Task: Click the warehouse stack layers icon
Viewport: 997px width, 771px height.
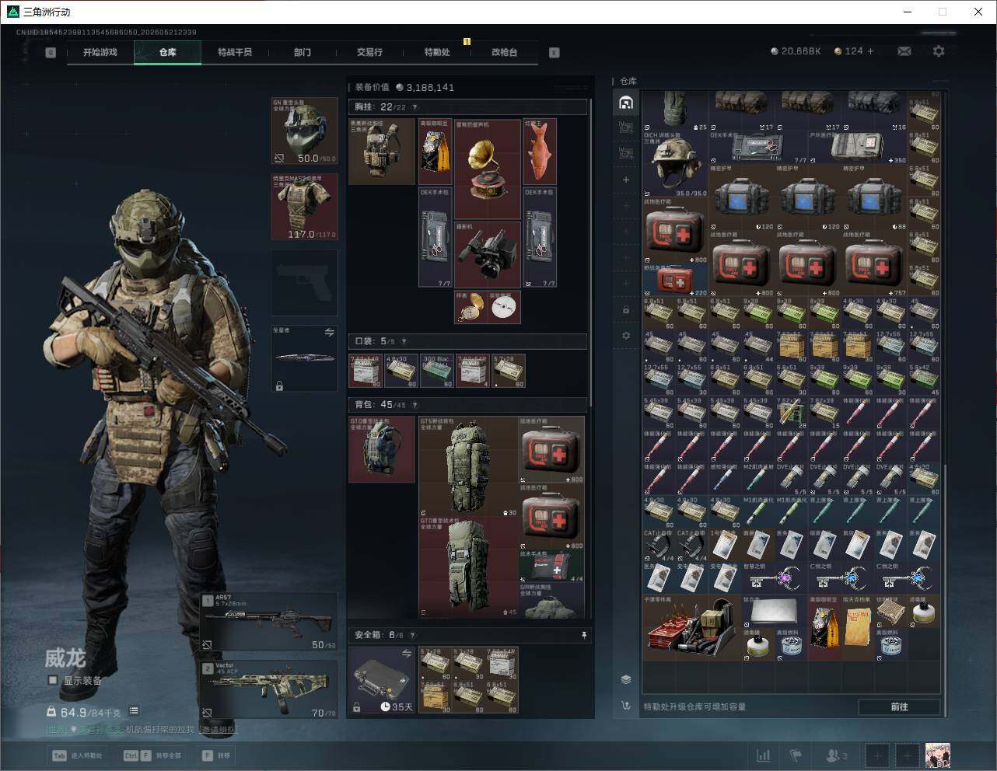Action: [626, 679]
